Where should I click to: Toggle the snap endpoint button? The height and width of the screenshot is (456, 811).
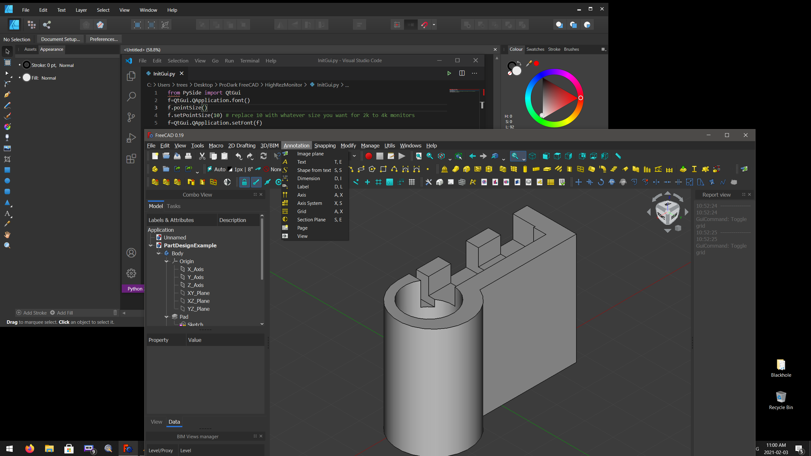coord(256,182)
